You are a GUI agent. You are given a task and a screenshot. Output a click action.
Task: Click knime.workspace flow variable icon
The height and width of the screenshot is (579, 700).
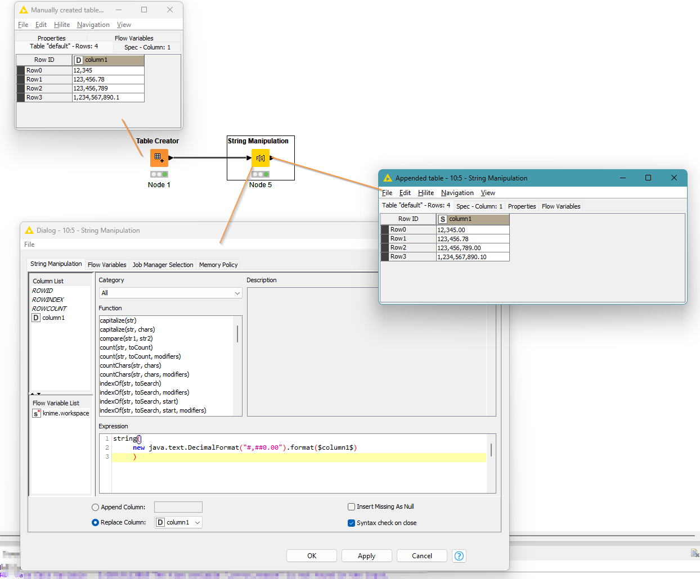coord(37,413)
